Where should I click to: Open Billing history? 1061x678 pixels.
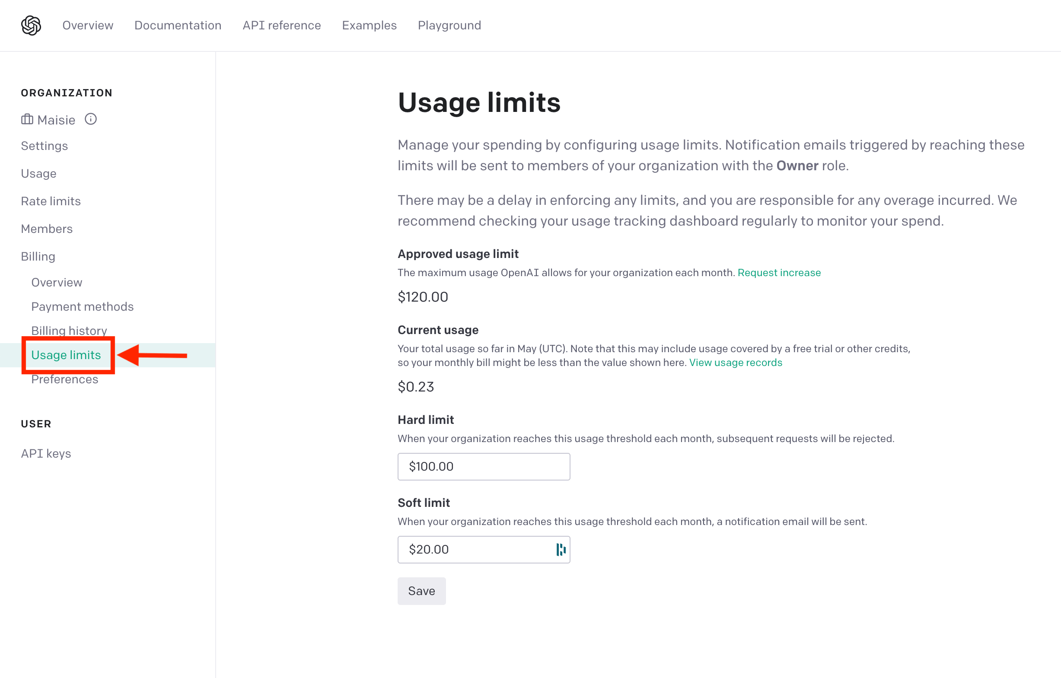coord(69,331)
